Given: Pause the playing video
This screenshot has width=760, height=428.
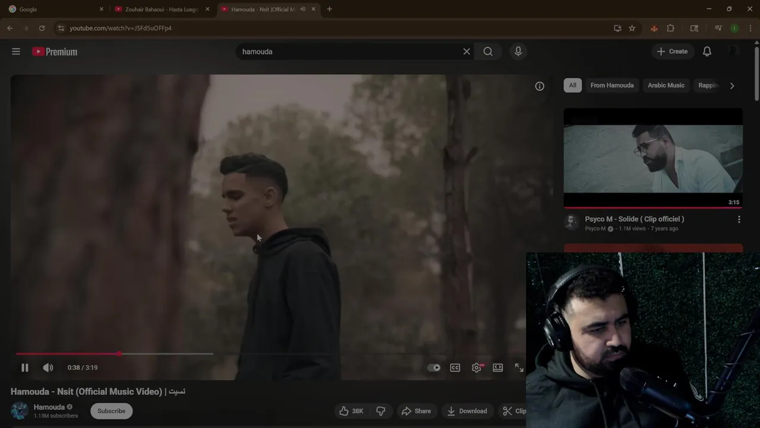Looking at the screenshot, I should tap(25, 367).
